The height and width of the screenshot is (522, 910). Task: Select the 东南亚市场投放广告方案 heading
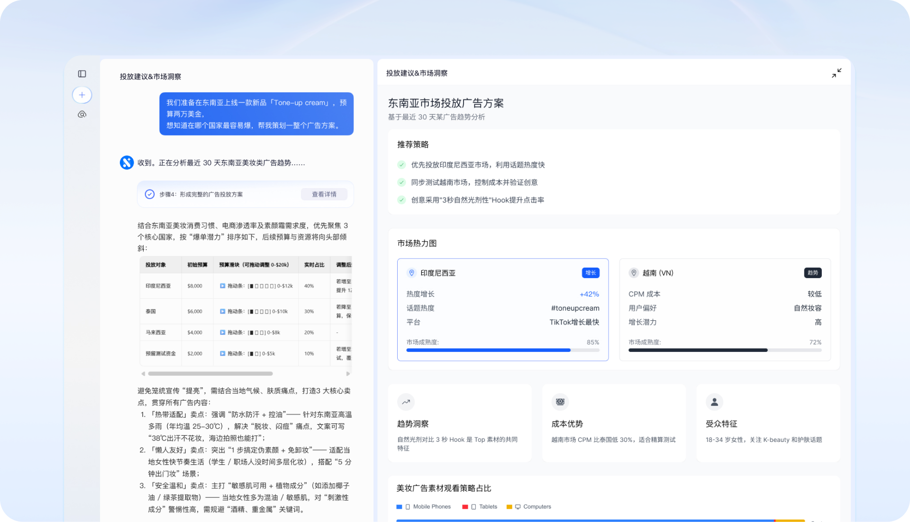point(446,103)
